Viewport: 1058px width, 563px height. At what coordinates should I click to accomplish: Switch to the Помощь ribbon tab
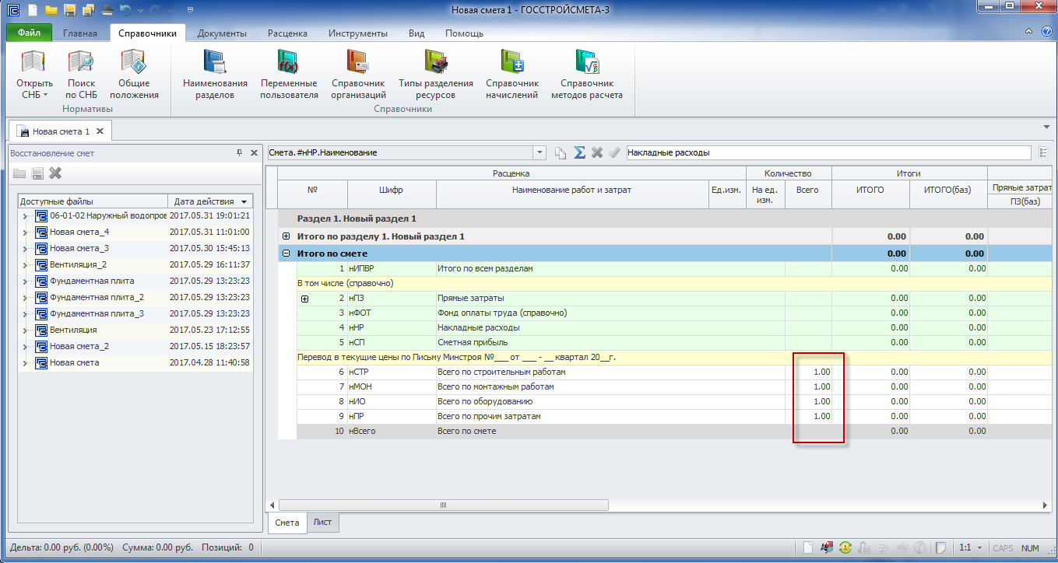pyautogui.click(x=464, y=33)
